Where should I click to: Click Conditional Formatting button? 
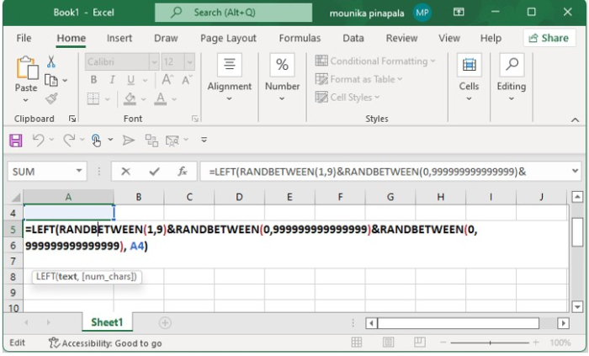tap(375, 61)
